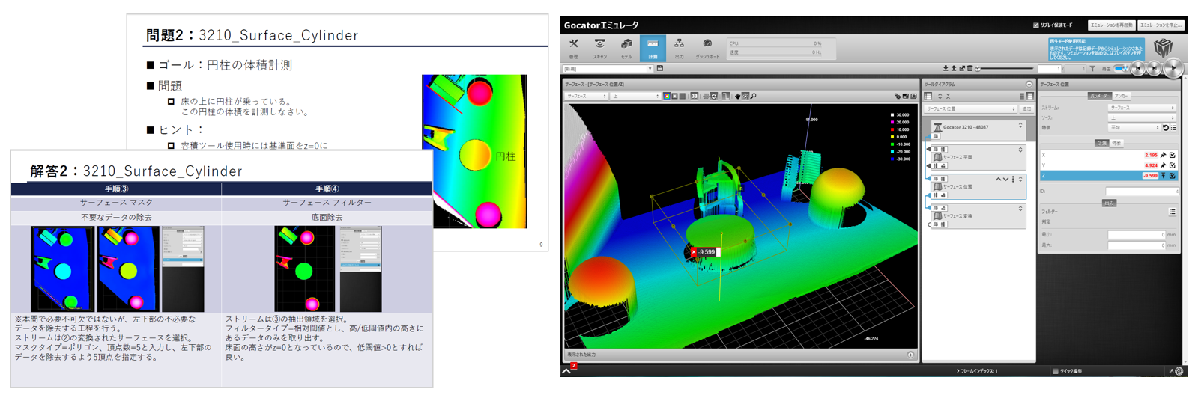Select the 計測 (Measure) page tab
The height and width of the screenshot is (401, 1201).
[653, 48]
